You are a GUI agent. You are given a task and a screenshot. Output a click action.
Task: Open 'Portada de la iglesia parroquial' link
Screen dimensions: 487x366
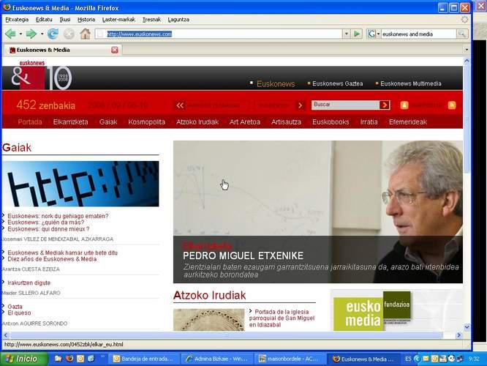pyautogui.click(x=282, y=318)
